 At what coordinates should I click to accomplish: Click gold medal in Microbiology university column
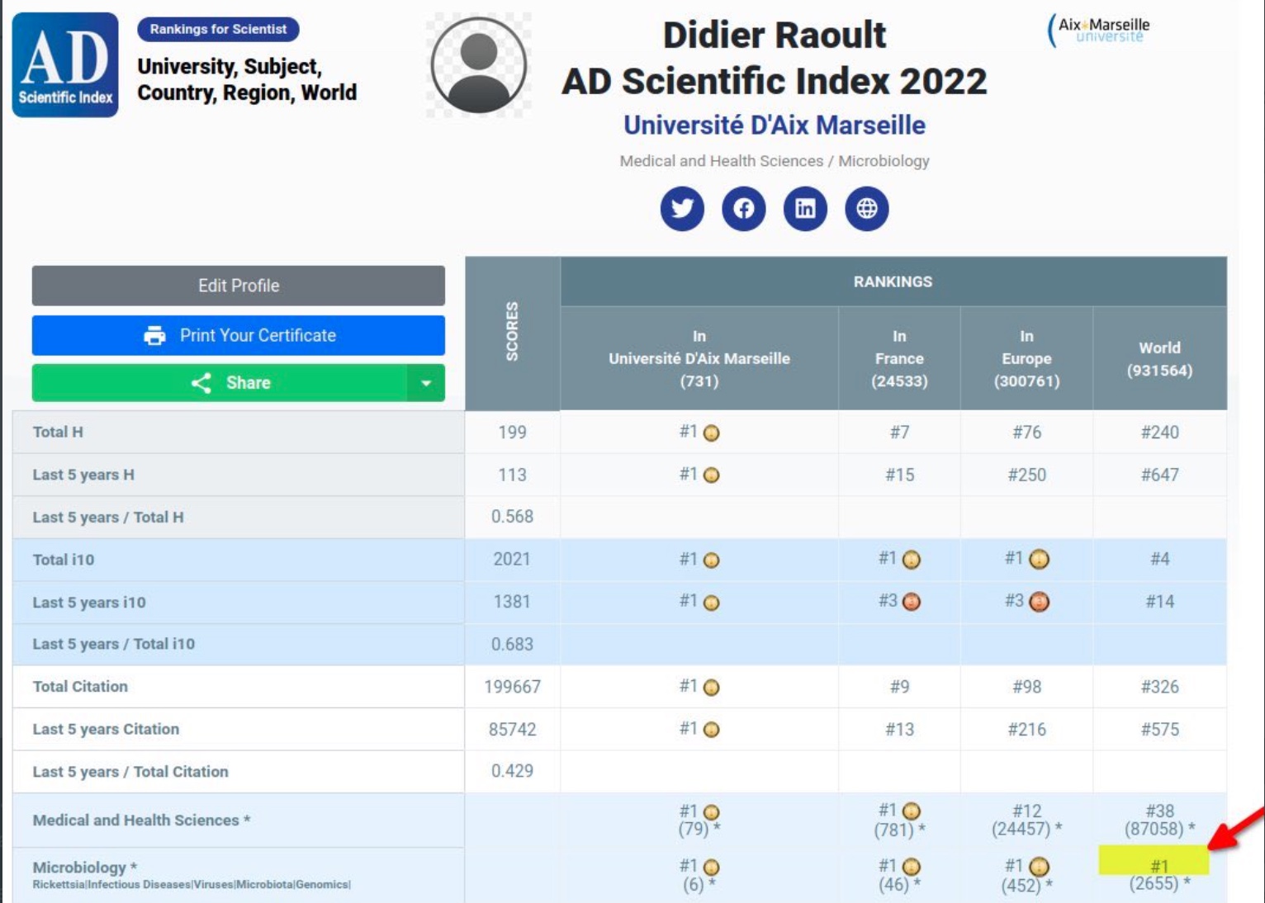711,868
